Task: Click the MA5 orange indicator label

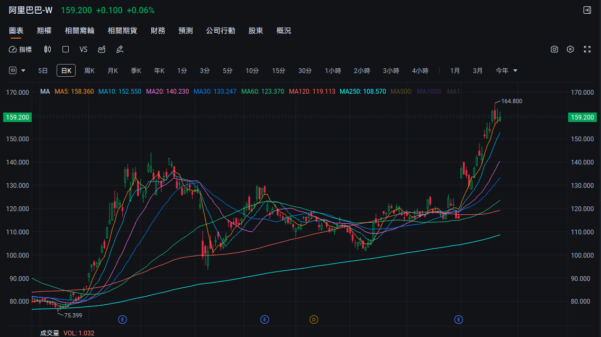Action: [x=74, y=92]
